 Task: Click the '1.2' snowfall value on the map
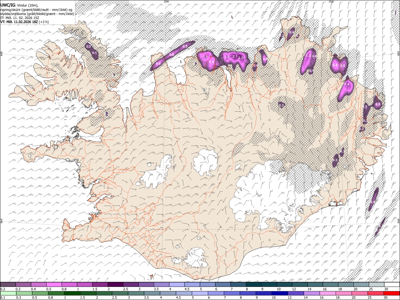[227, 57]
